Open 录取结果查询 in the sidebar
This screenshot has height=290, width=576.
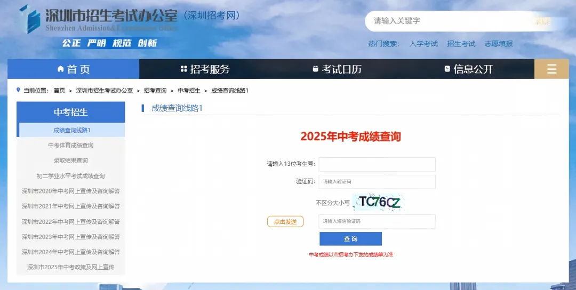(x=71, y=160)
